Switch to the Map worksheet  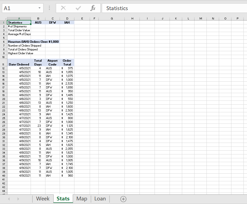click(82, 199)
